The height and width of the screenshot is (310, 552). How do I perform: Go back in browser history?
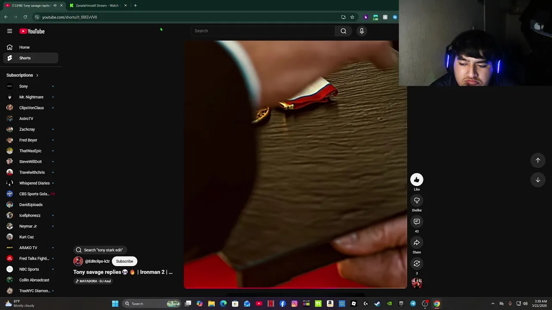(x=6, y=17)
